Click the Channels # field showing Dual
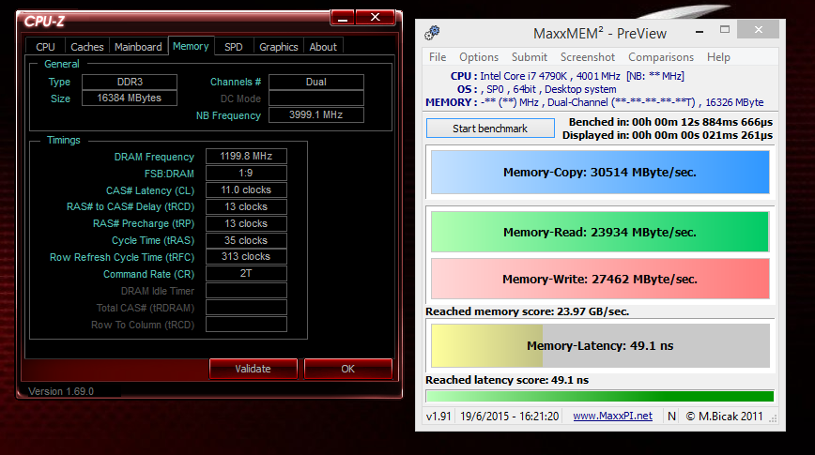The width and height of the screenshot is (815, 455). click(316, 82)
